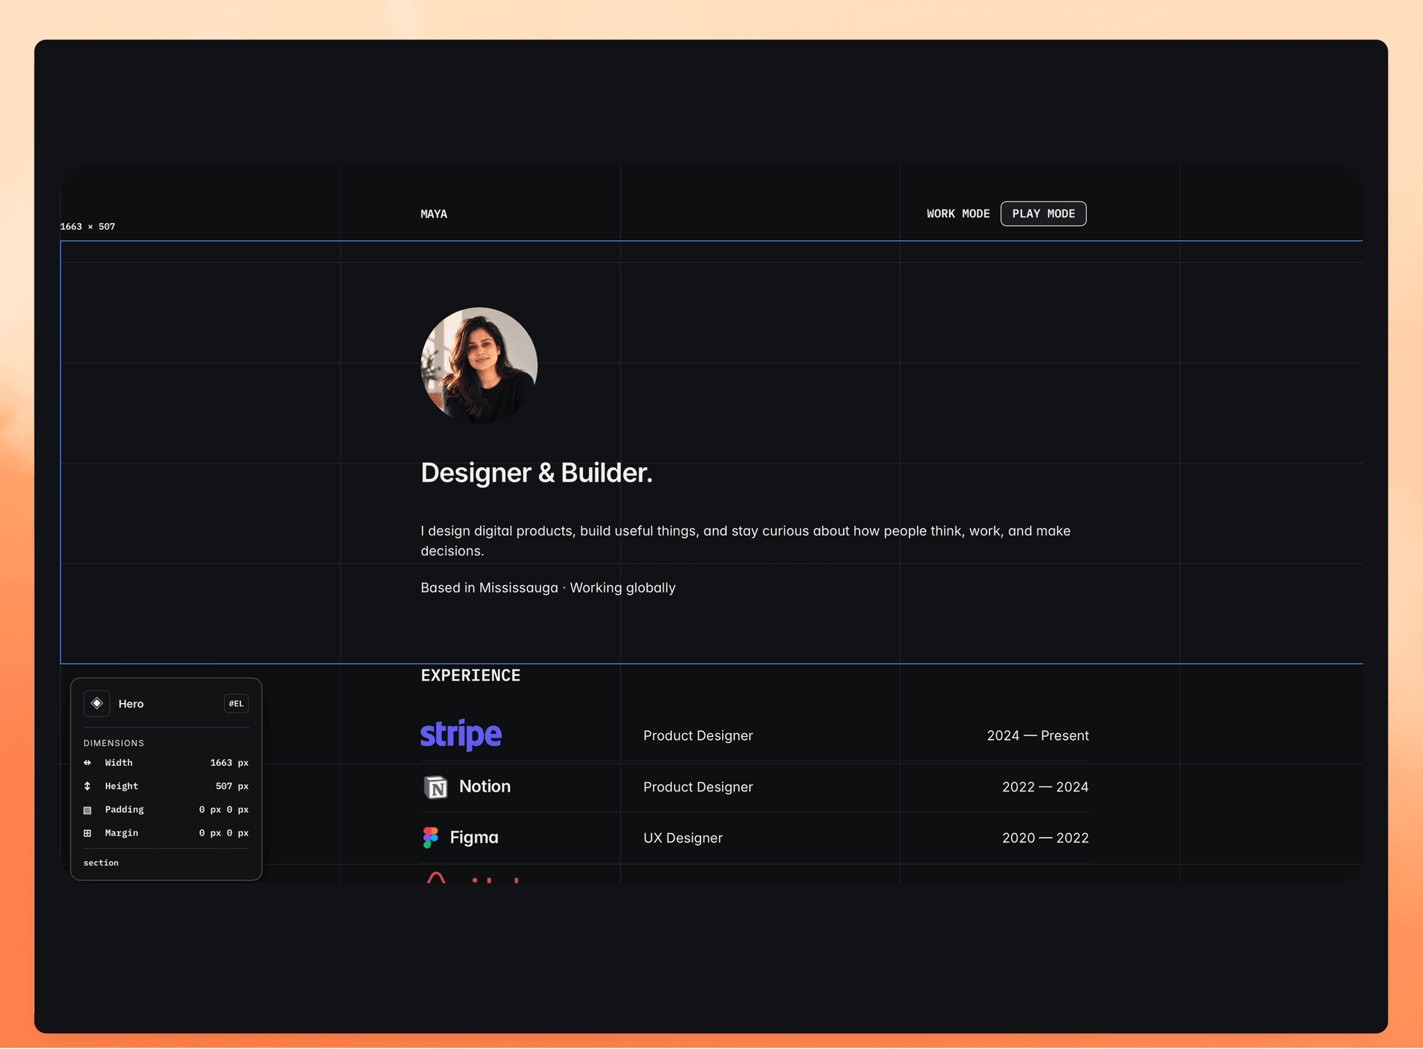
Task: Click the Notion logo icon
Action: tap(436, 788)
